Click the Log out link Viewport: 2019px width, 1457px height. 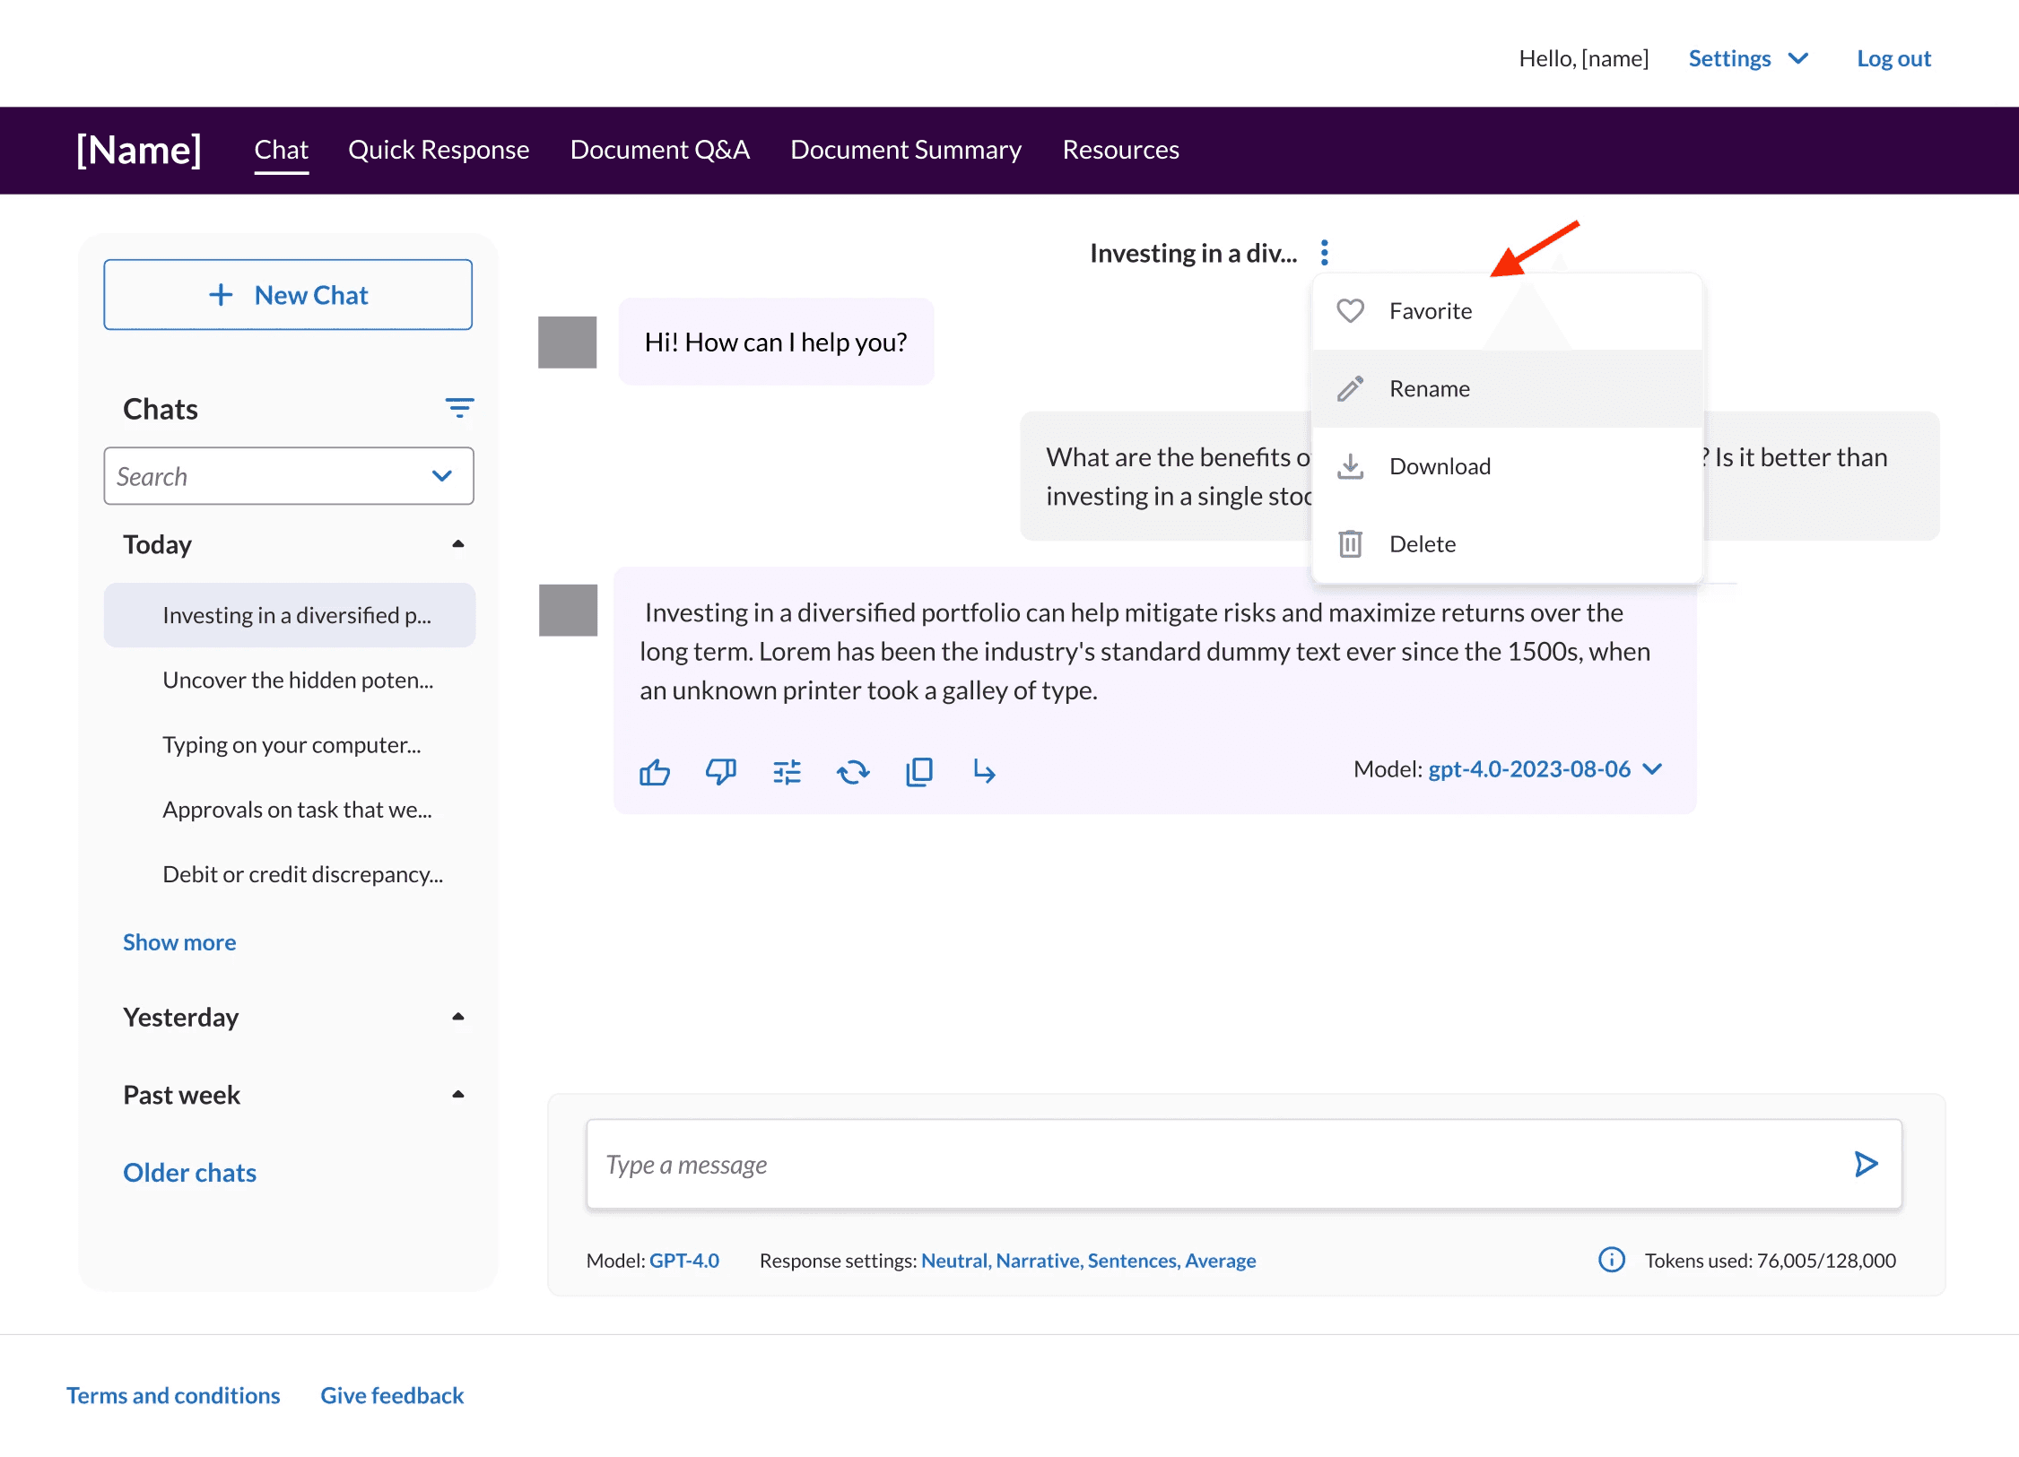tap(1893, 58)
